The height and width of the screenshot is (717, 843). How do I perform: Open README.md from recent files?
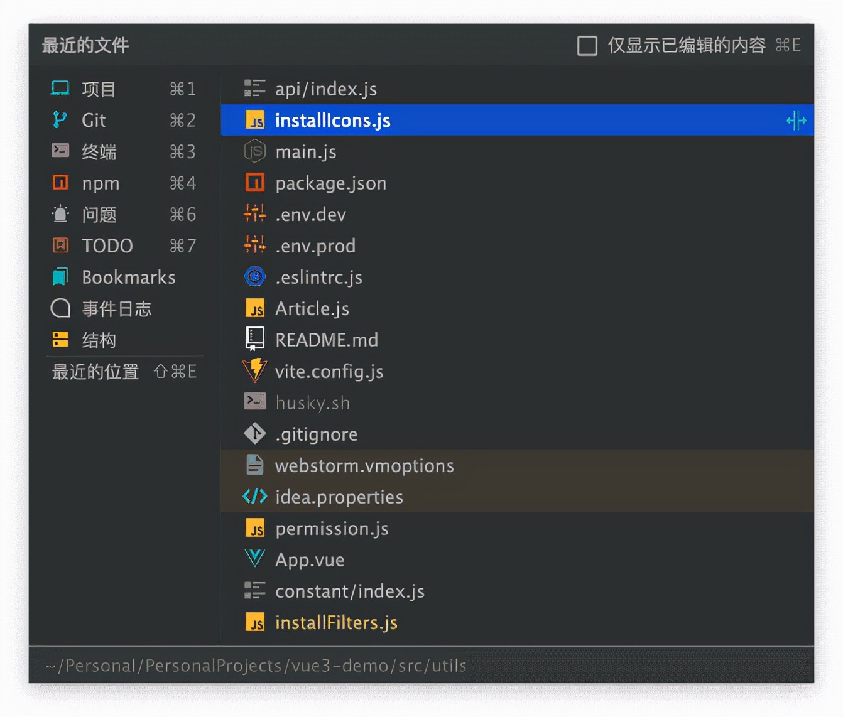pos(517,340)
